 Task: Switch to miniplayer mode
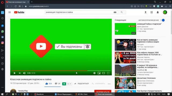(99, 73)
